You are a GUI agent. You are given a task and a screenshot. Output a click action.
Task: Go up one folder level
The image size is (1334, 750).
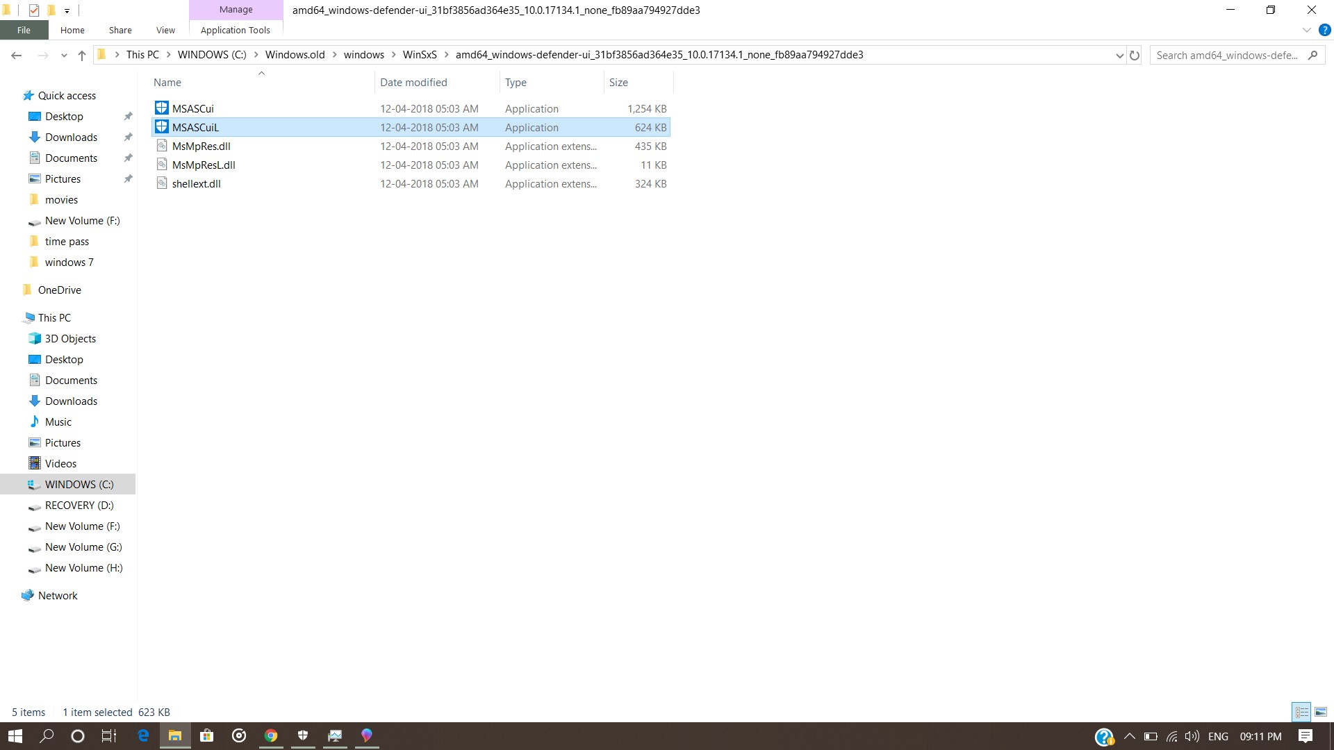pyautogui.click(x=82, y=55)
